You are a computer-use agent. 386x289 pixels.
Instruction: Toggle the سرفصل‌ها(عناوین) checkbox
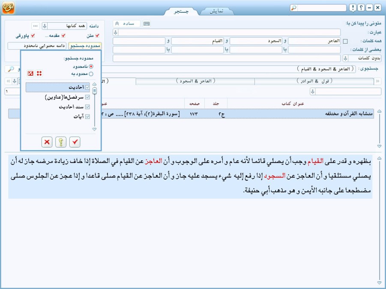[87, 97]
